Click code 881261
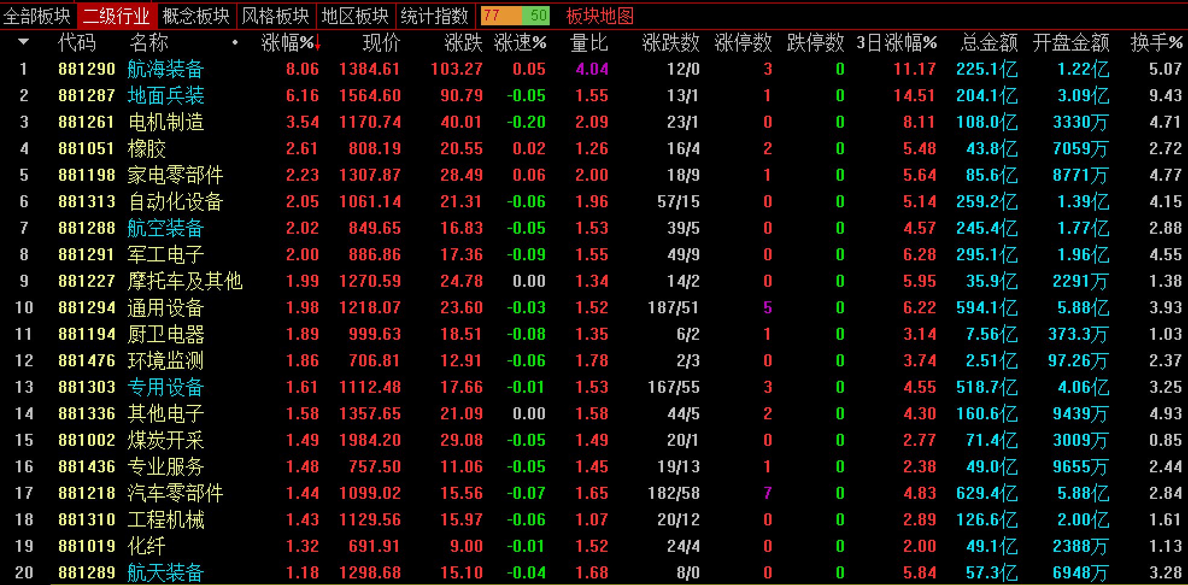The height and width of the screenshot is (585, 1188). point(87,122)
